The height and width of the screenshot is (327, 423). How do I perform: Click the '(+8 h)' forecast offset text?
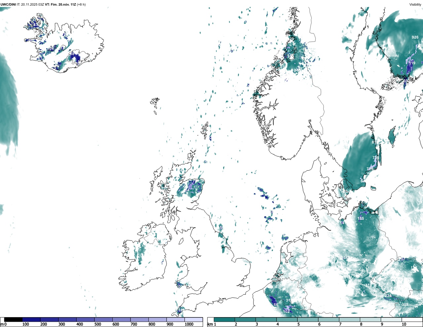[x=81, y=4]
